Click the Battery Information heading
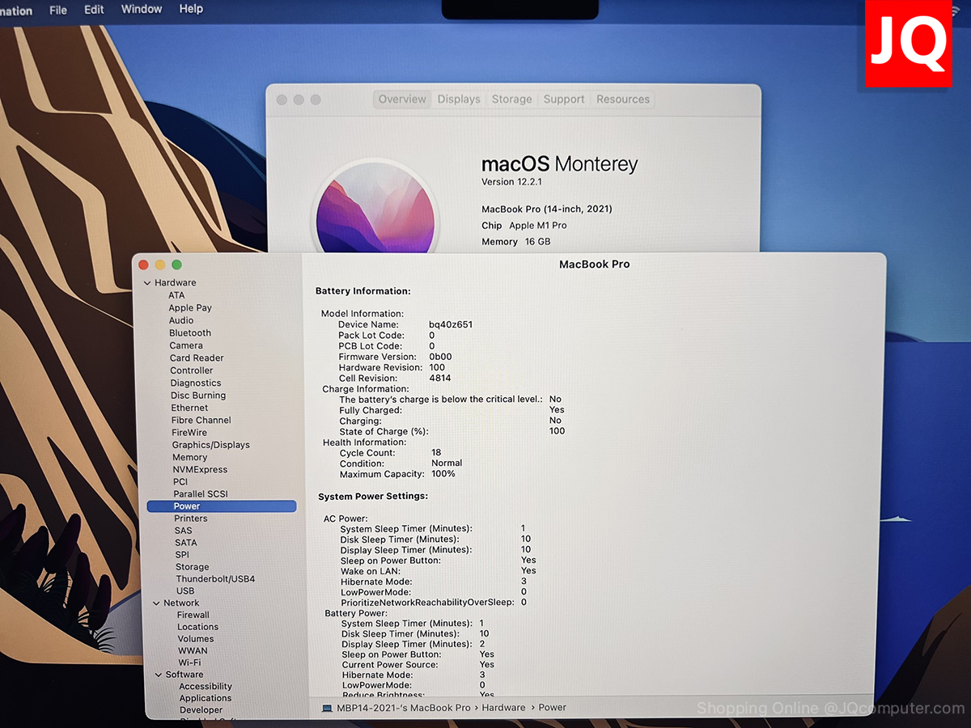 [x=363, y=291]
